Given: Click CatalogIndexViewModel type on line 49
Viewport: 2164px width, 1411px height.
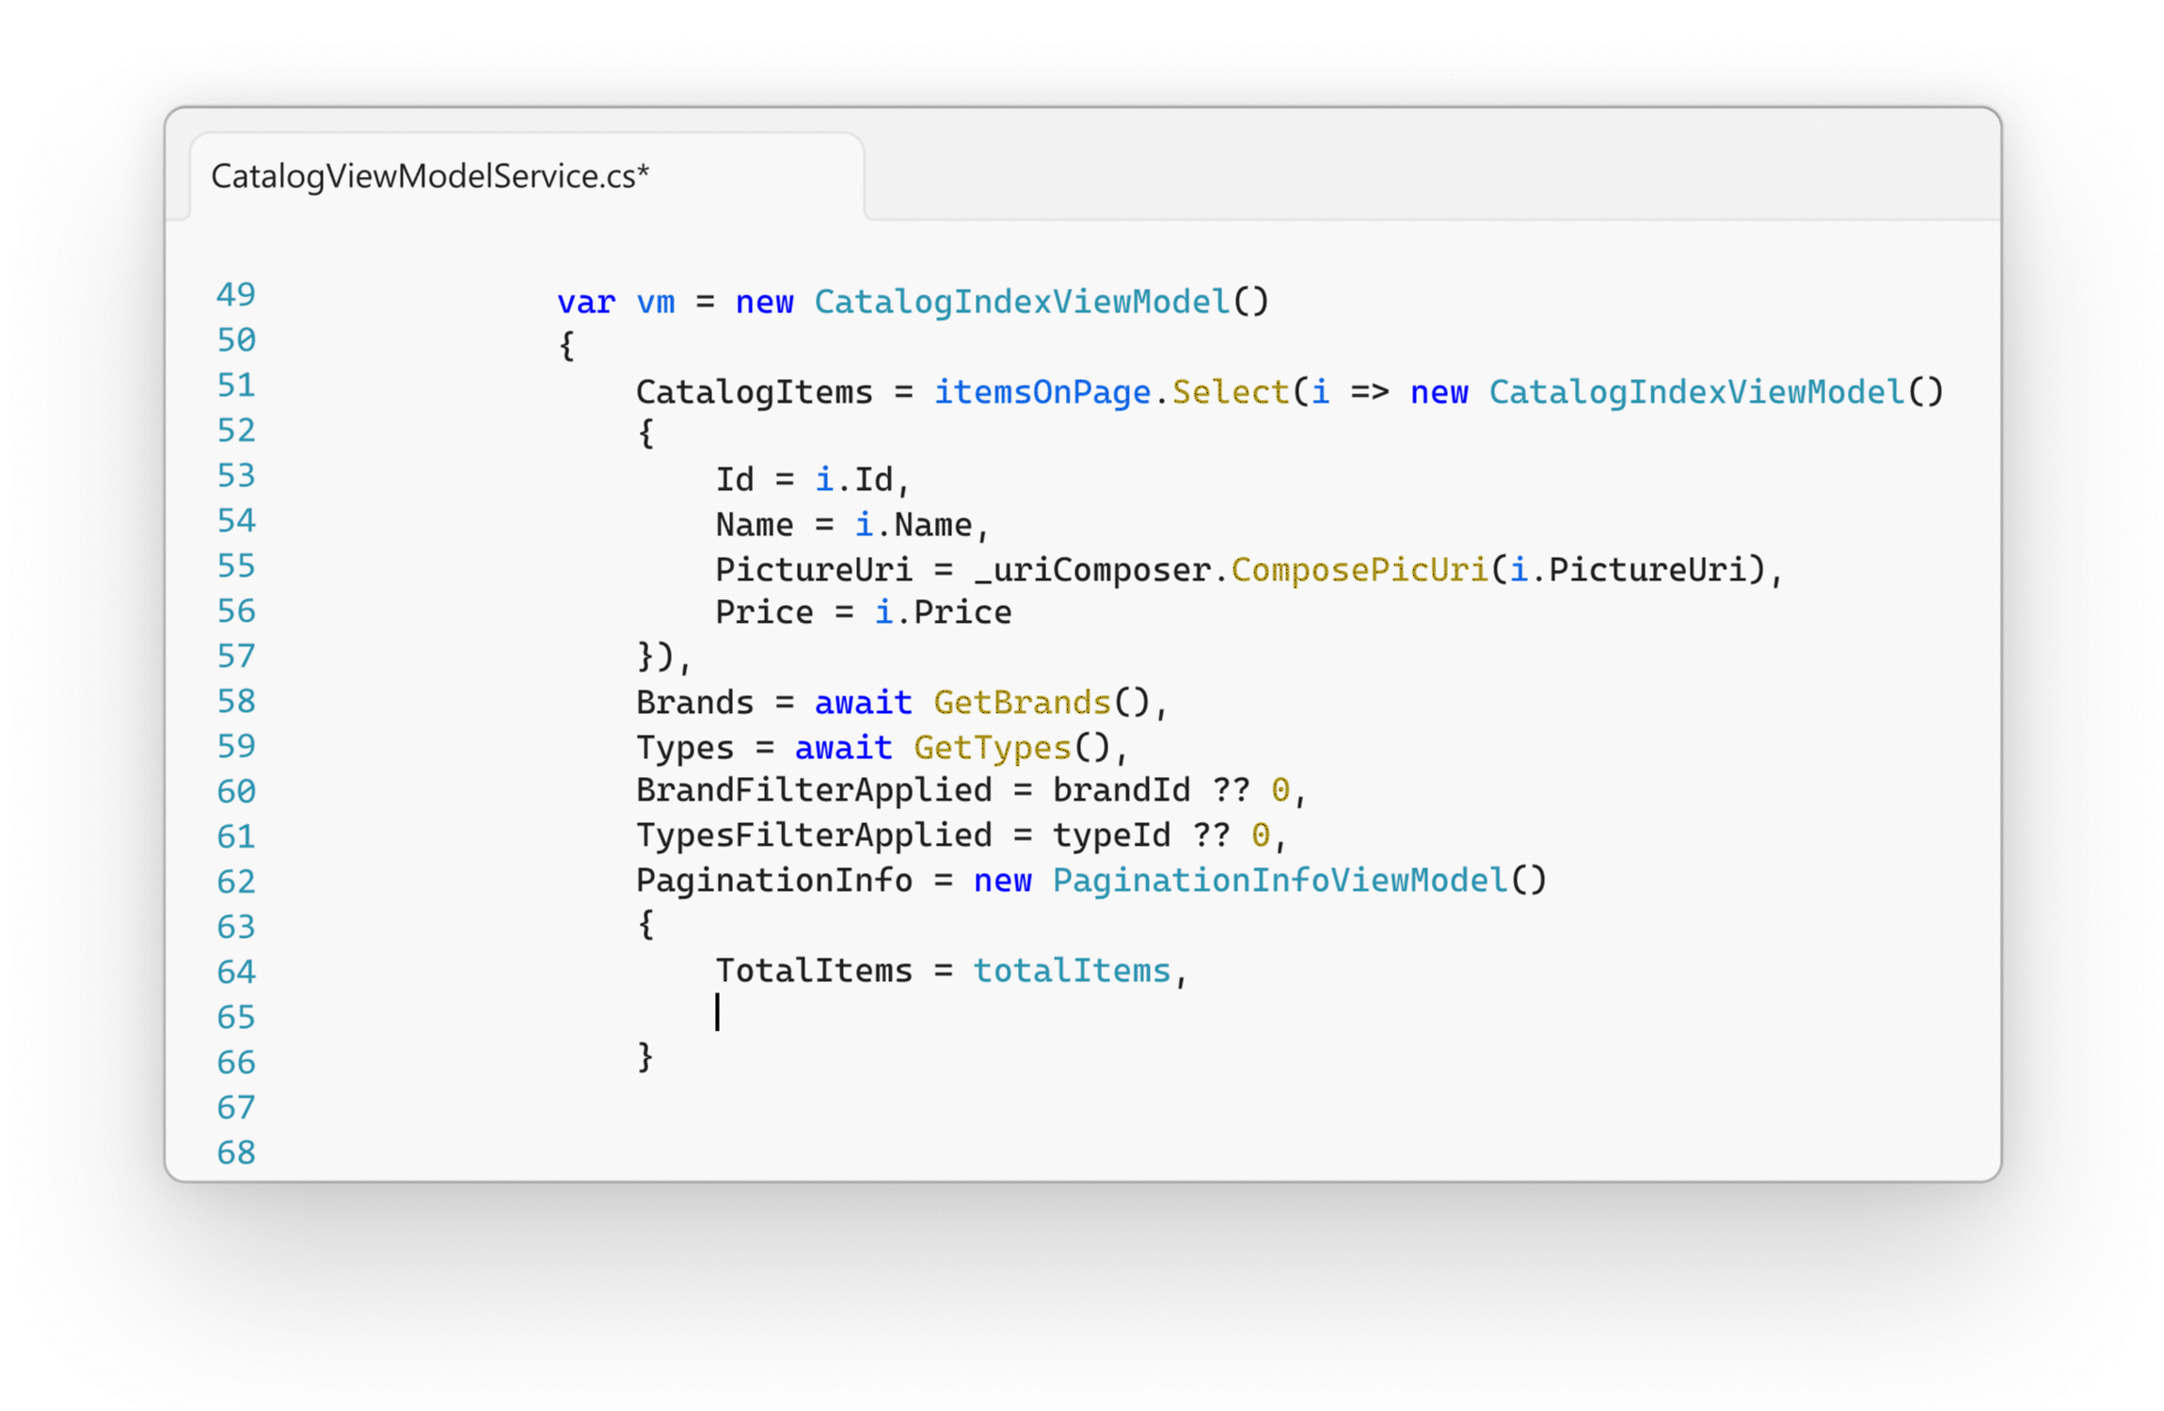Looking at the screenshot, I should 1022,302.
